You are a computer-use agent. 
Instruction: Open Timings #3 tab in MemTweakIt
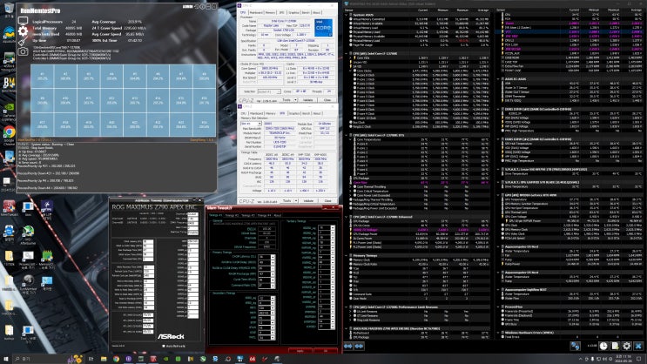247,215
